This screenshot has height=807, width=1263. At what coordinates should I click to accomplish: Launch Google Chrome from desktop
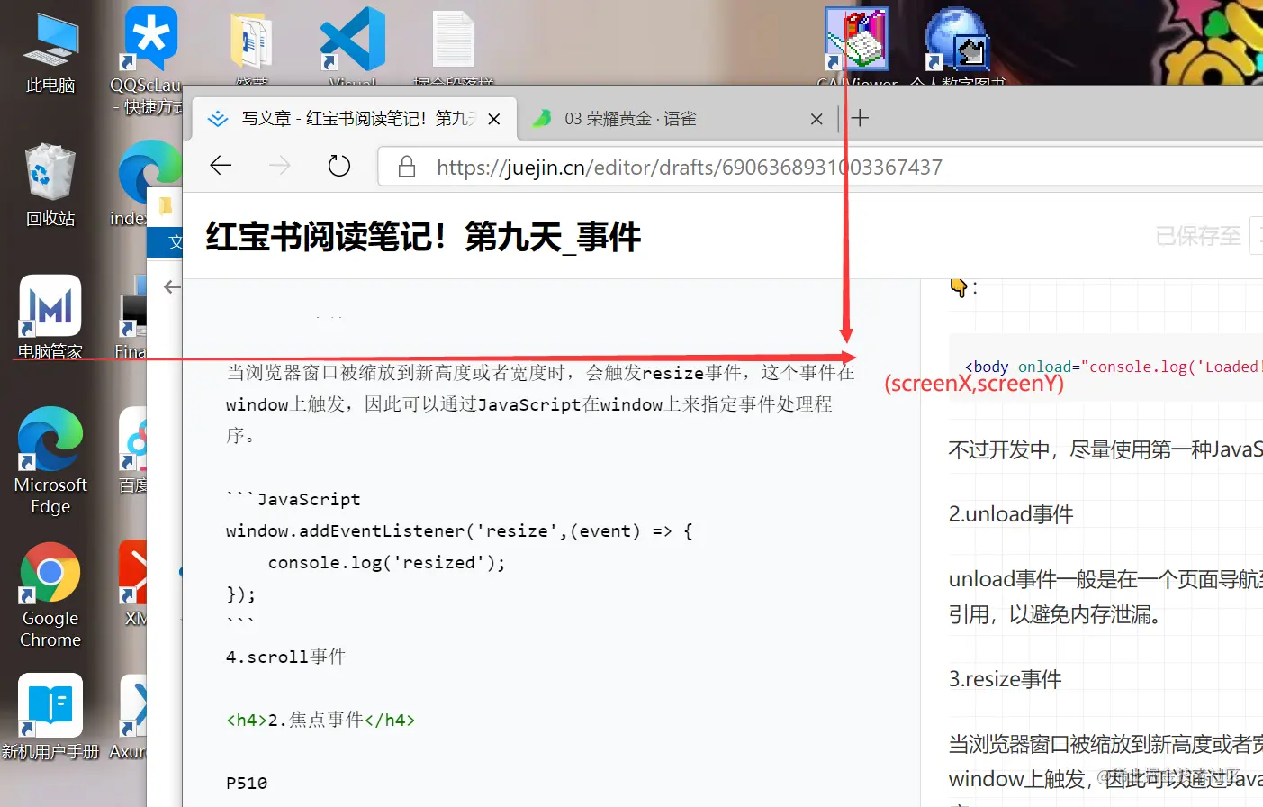[x=50, y=594]
